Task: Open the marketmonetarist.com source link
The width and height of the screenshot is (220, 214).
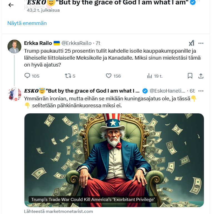Action: [58, 211]
